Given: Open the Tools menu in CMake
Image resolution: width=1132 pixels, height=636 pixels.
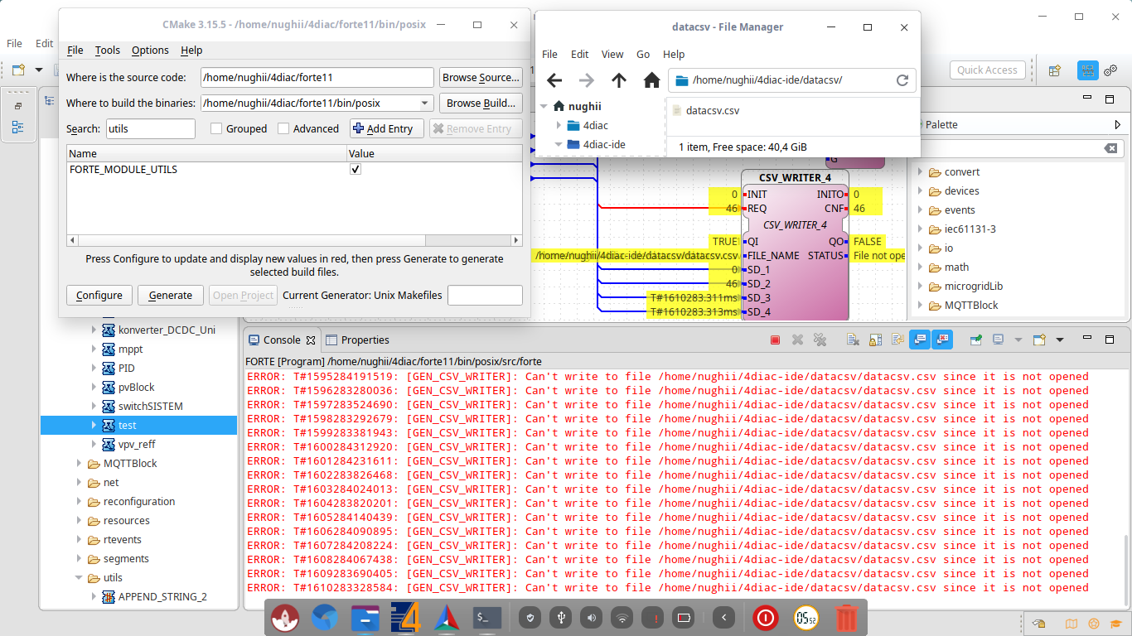Looking at the screenshot, I should 107,51.
